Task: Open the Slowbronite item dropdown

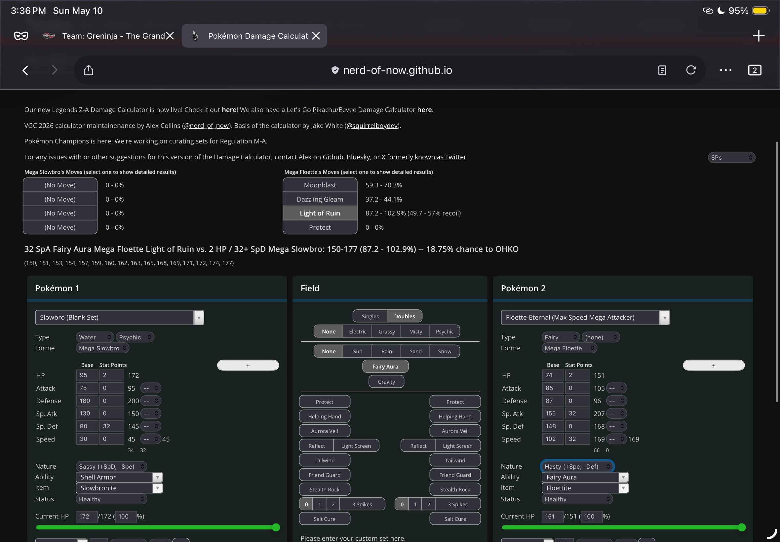Action: click(x=119, y=488)
